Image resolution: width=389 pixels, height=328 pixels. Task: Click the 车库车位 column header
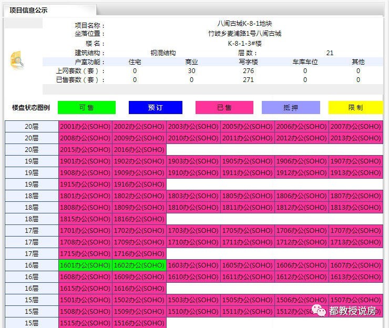305,62
